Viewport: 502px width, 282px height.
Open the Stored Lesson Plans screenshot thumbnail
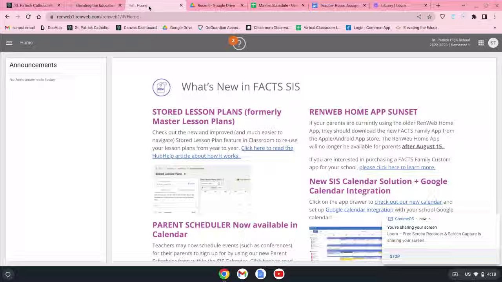(202, 190)
